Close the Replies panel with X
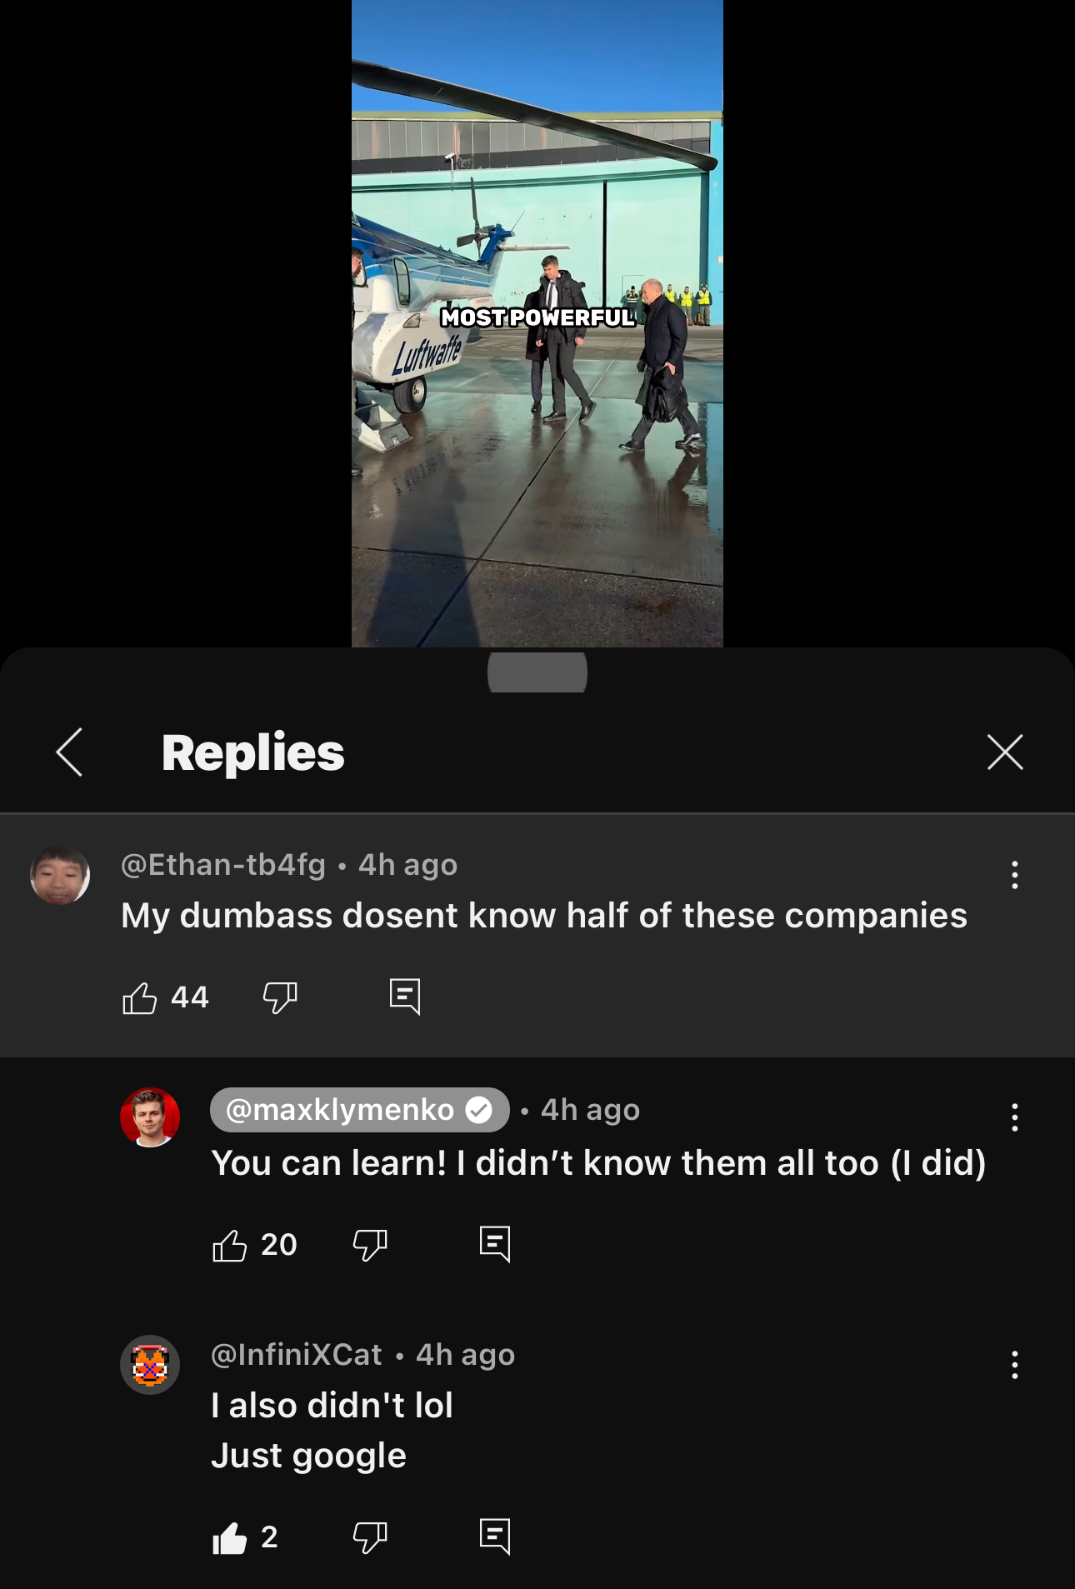The width and height of the screenshot is (1075, 1589). pyautogui.click(x=1005, y=752)
